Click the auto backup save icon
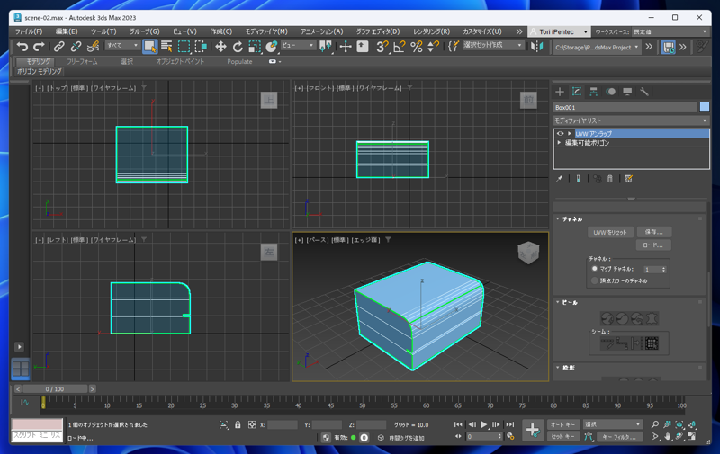The width and height of the screenshot is (720, 454). pyautogui.click(x=668, y=47)
